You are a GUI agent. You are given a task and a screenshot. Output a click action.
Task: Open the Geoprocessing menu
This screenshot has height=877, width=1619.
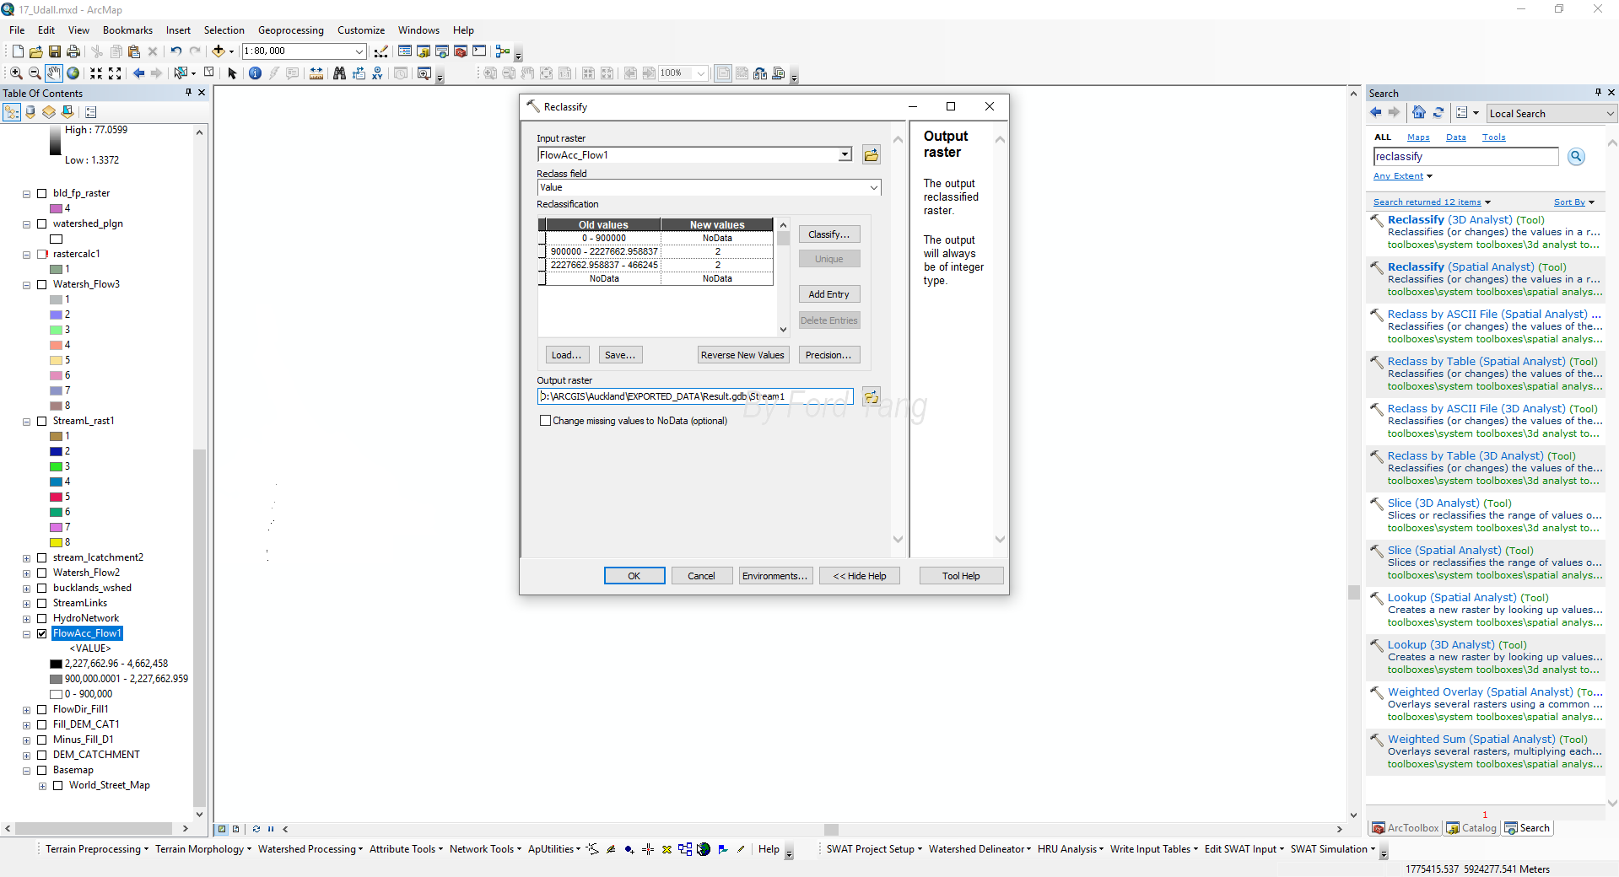(x=290, y=30)
